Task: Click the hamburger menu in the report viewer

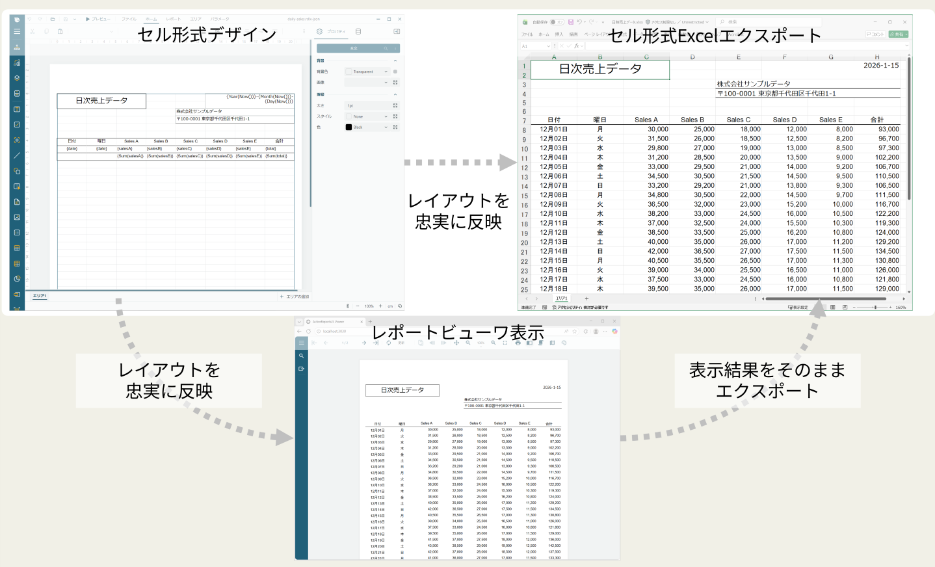Action: coord(301,342)
